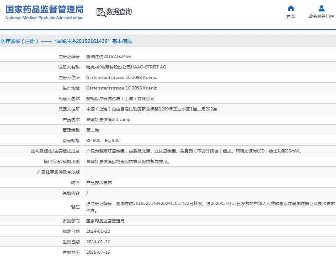336x257 pixels.
Task: Click the 政务服务门户 text label
Action: coord(321,16)
